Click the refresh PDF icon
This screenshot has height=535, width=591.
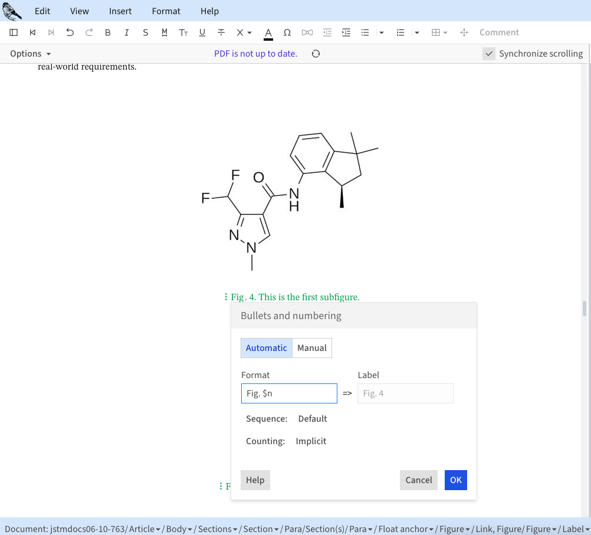[316, 54]
